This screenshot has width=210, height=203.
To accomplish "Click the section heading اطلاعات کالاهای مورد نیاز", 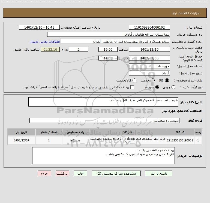I will click(182, 111).
